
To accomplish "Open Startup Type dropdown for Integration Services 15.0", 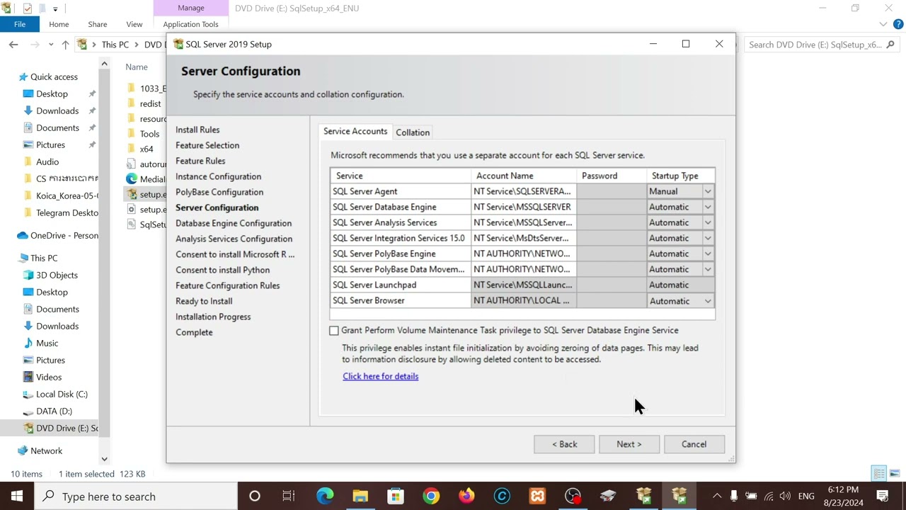I will pos(708,238).
